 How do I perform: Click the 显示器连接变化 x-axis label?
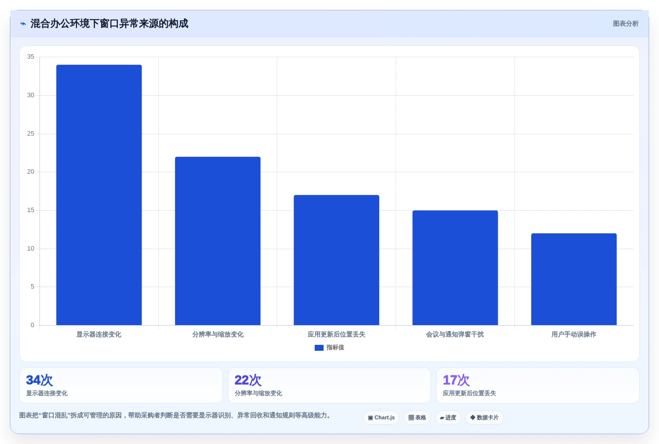(x=99, y=334)
